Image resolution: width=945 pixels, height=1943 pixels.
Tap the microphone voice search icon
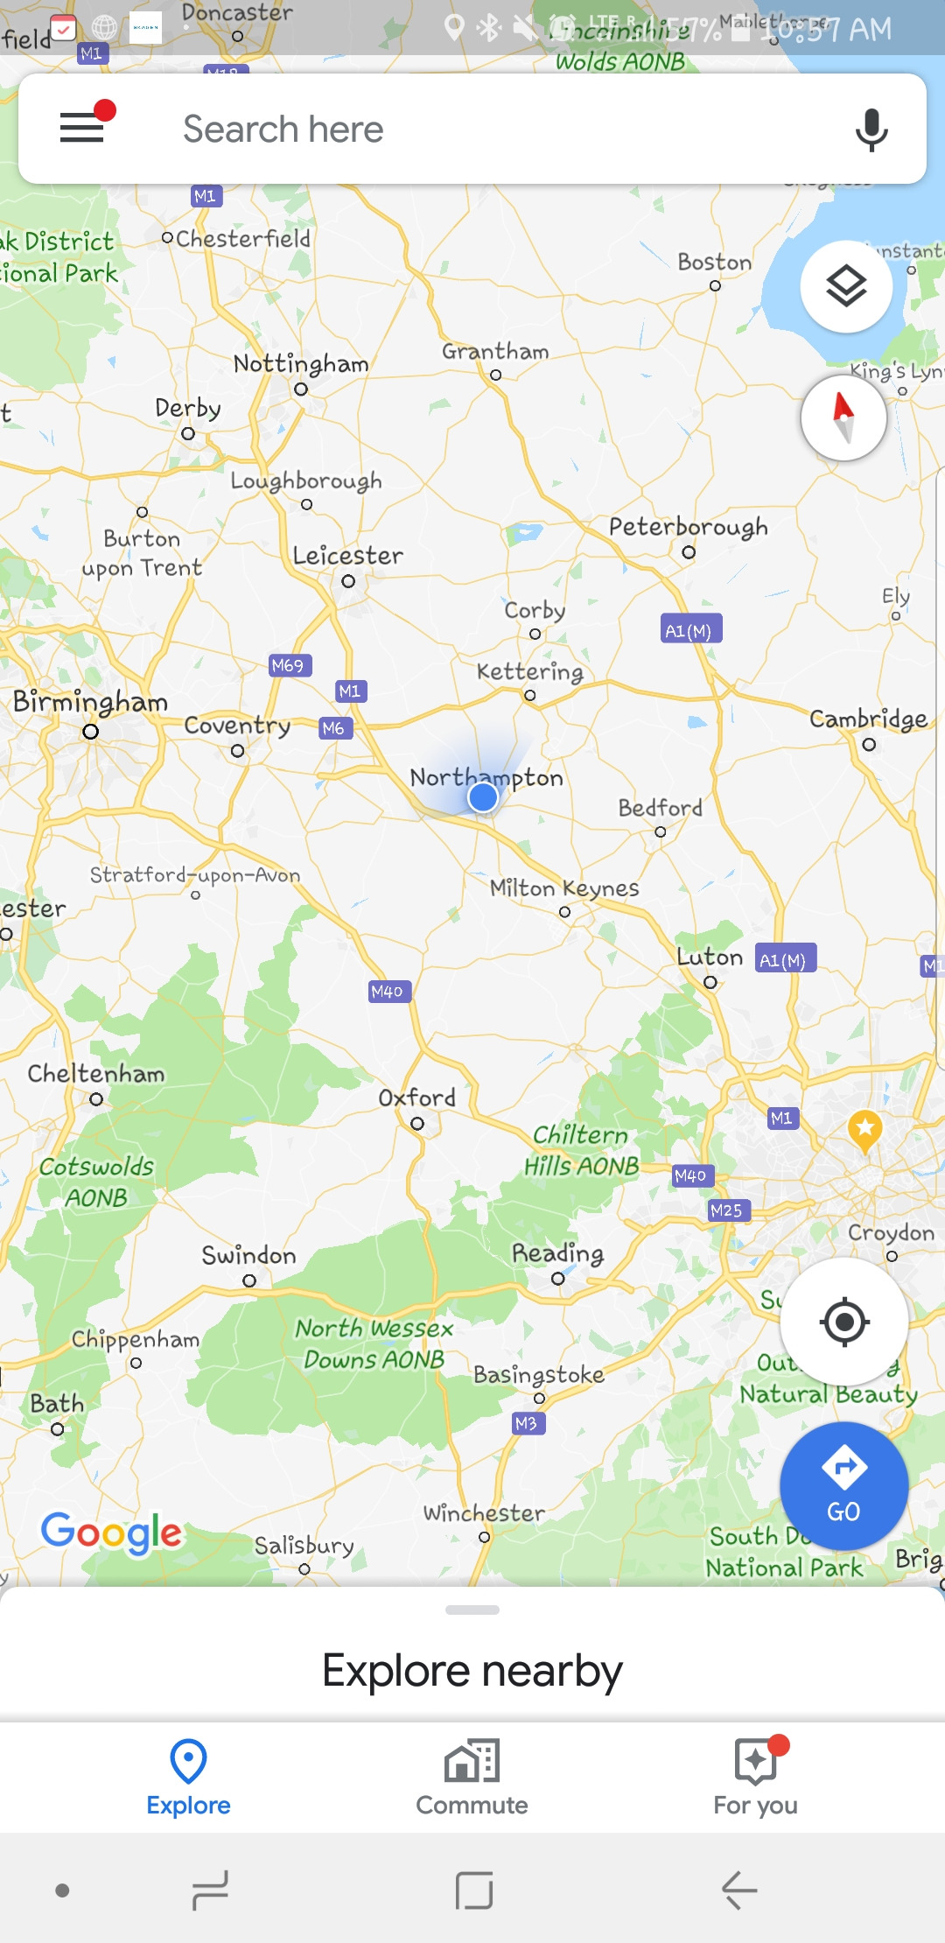click(871, 130)
